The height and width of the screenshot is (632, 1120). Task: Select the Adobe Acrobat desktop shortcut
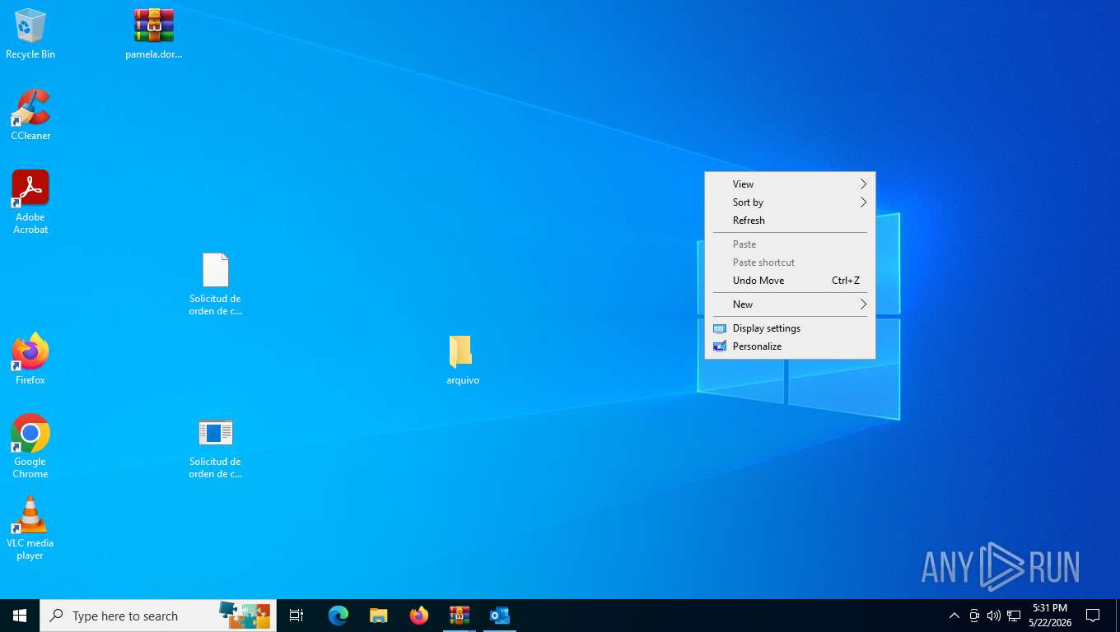click(x=30, y=202)
